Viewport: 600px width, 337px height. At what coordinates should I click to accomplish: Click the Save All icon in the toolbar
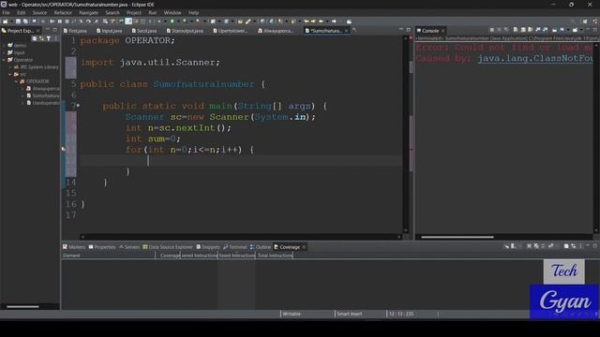pyautogui.click(x=25, y=22)
